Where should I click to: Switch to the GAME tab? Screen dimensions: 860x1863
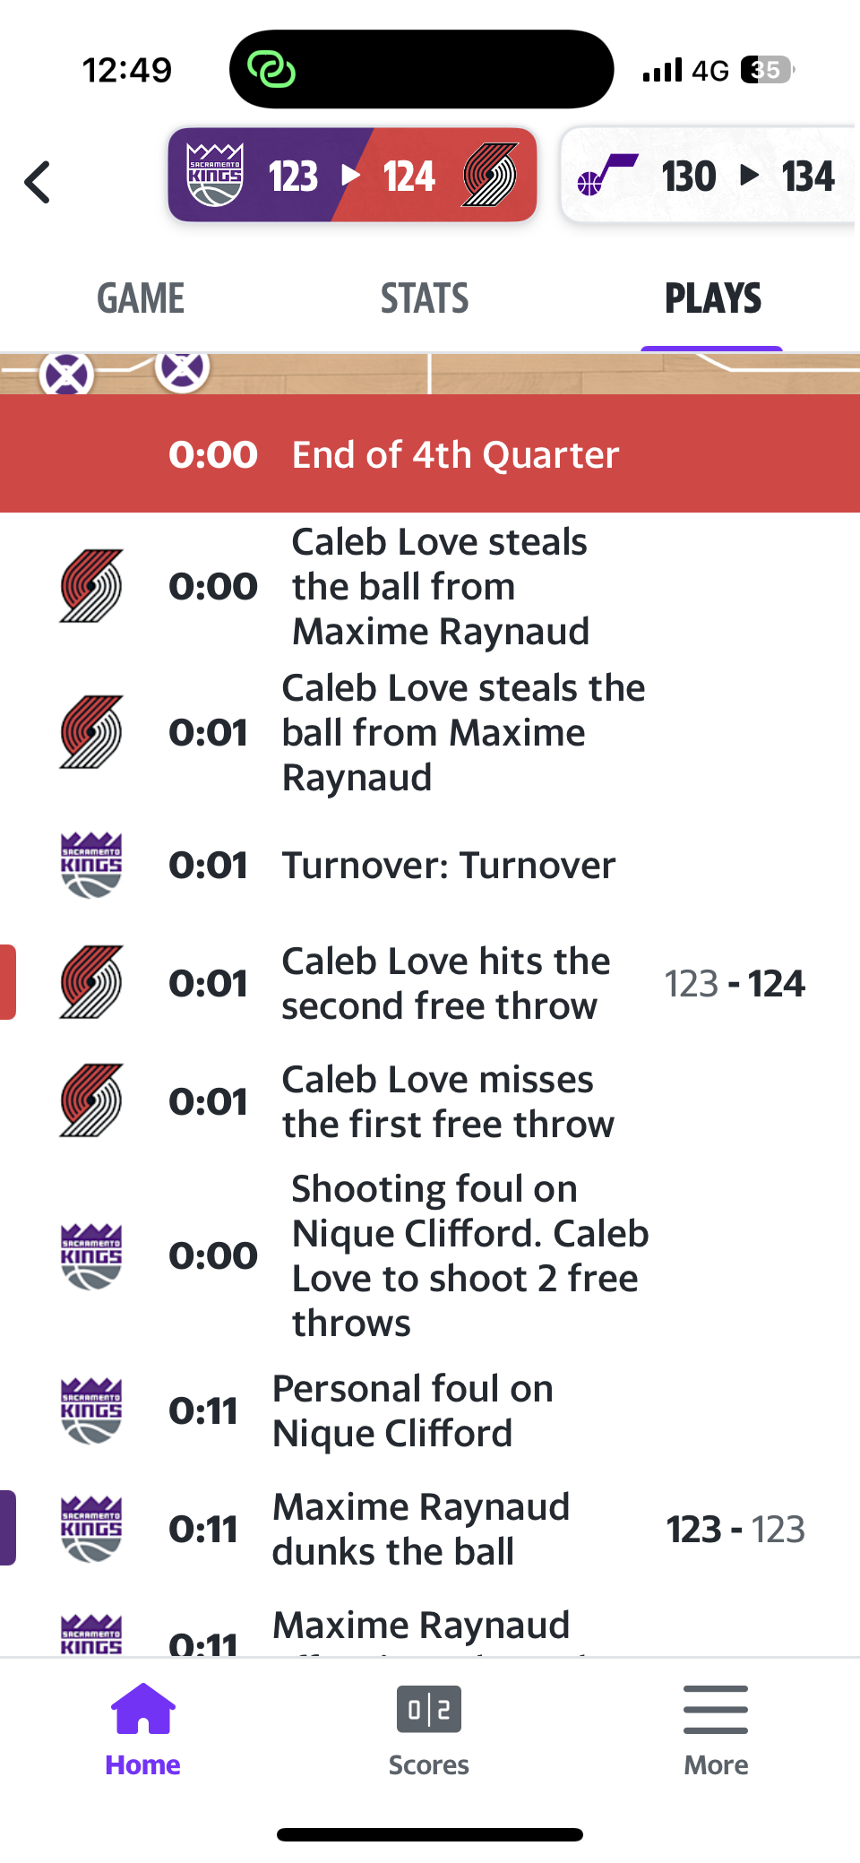point(141,298)
